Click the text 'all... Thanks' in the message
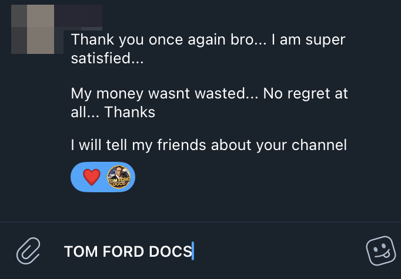The image size is (401, 279). point(113,113)
